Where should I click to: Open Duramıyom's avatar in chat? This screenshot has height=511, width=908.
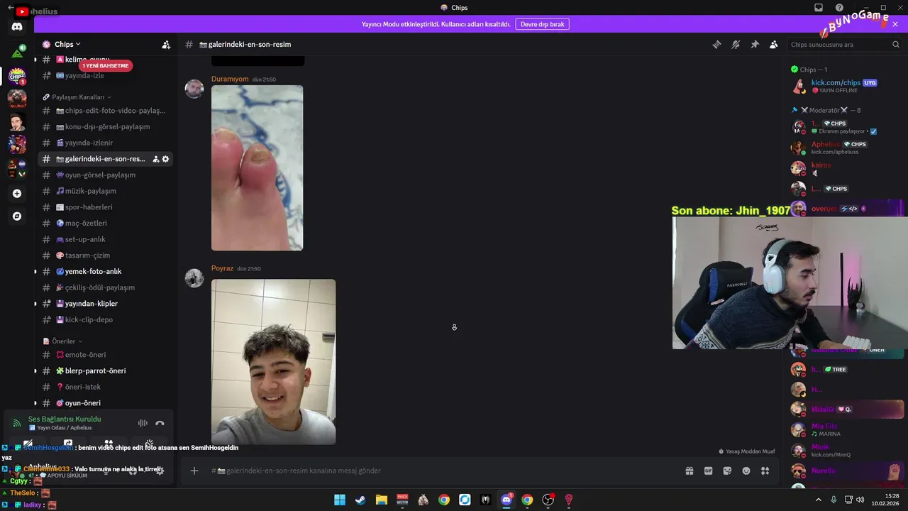(194, 89)
